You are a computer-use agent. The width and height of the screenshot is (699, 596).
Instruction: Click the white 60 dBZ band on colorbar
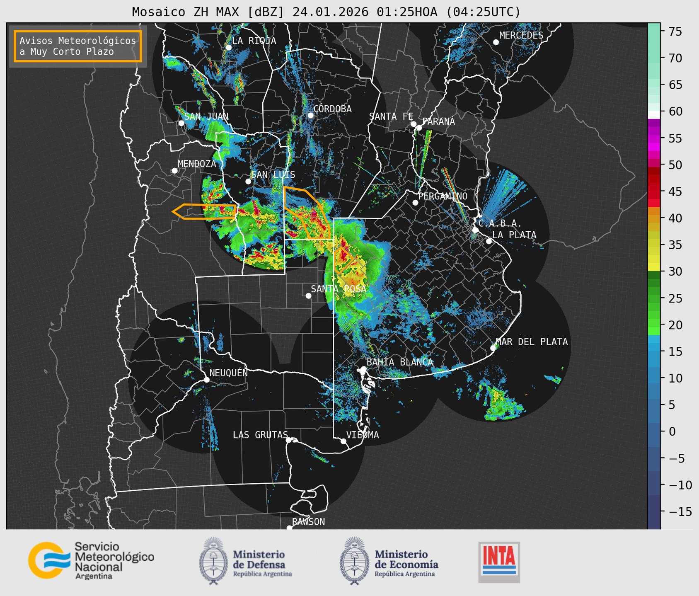click(x=654, y=115)
